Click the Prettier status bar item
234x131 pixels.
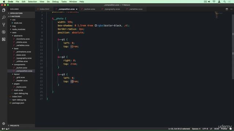(x=224, y=129)
